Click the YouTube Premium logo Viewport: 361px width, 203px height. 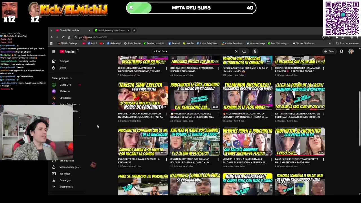click(68, 51)
